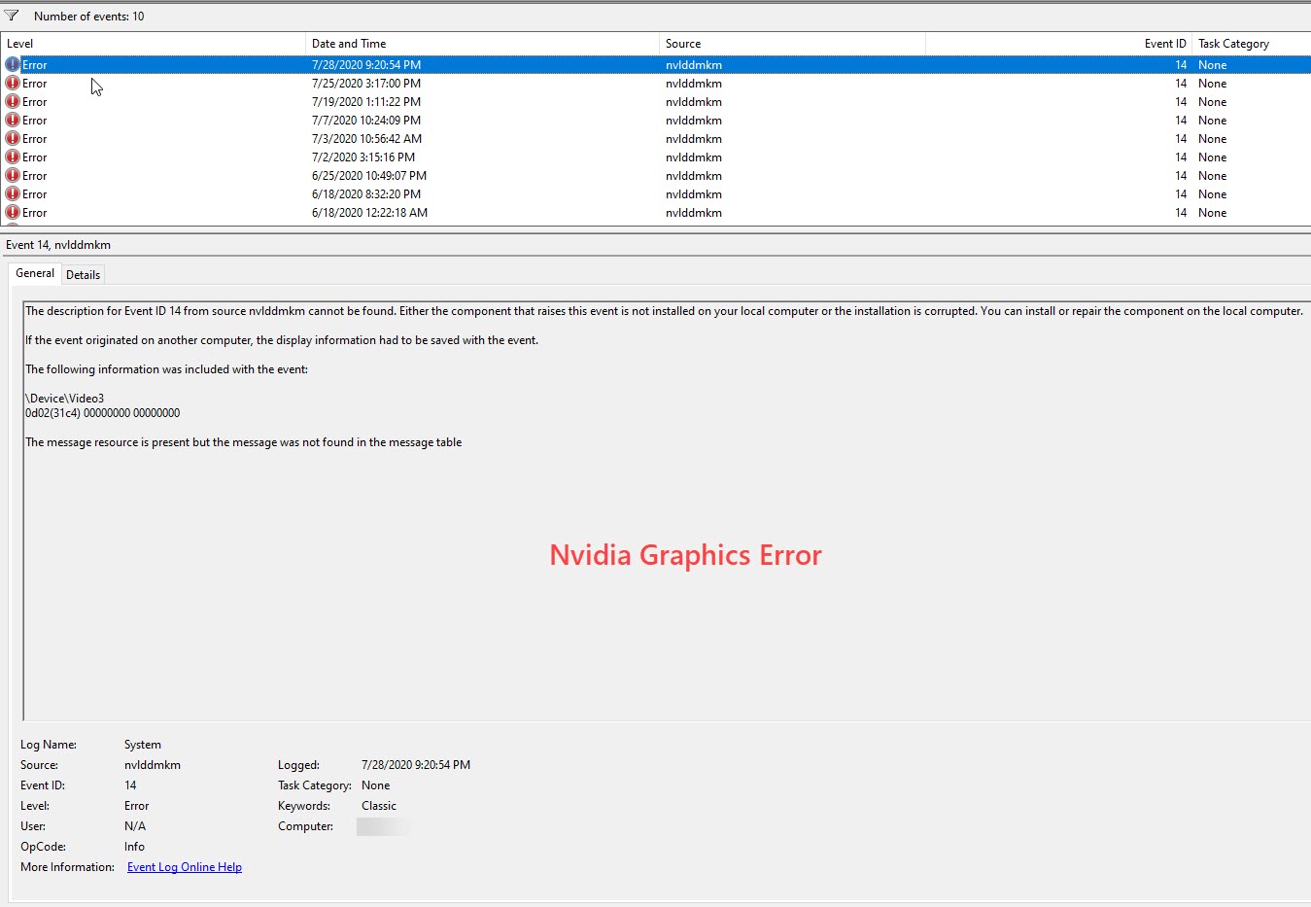Click error icon of 7/2/2020 3:15:16 PM event

click(13, 157)
